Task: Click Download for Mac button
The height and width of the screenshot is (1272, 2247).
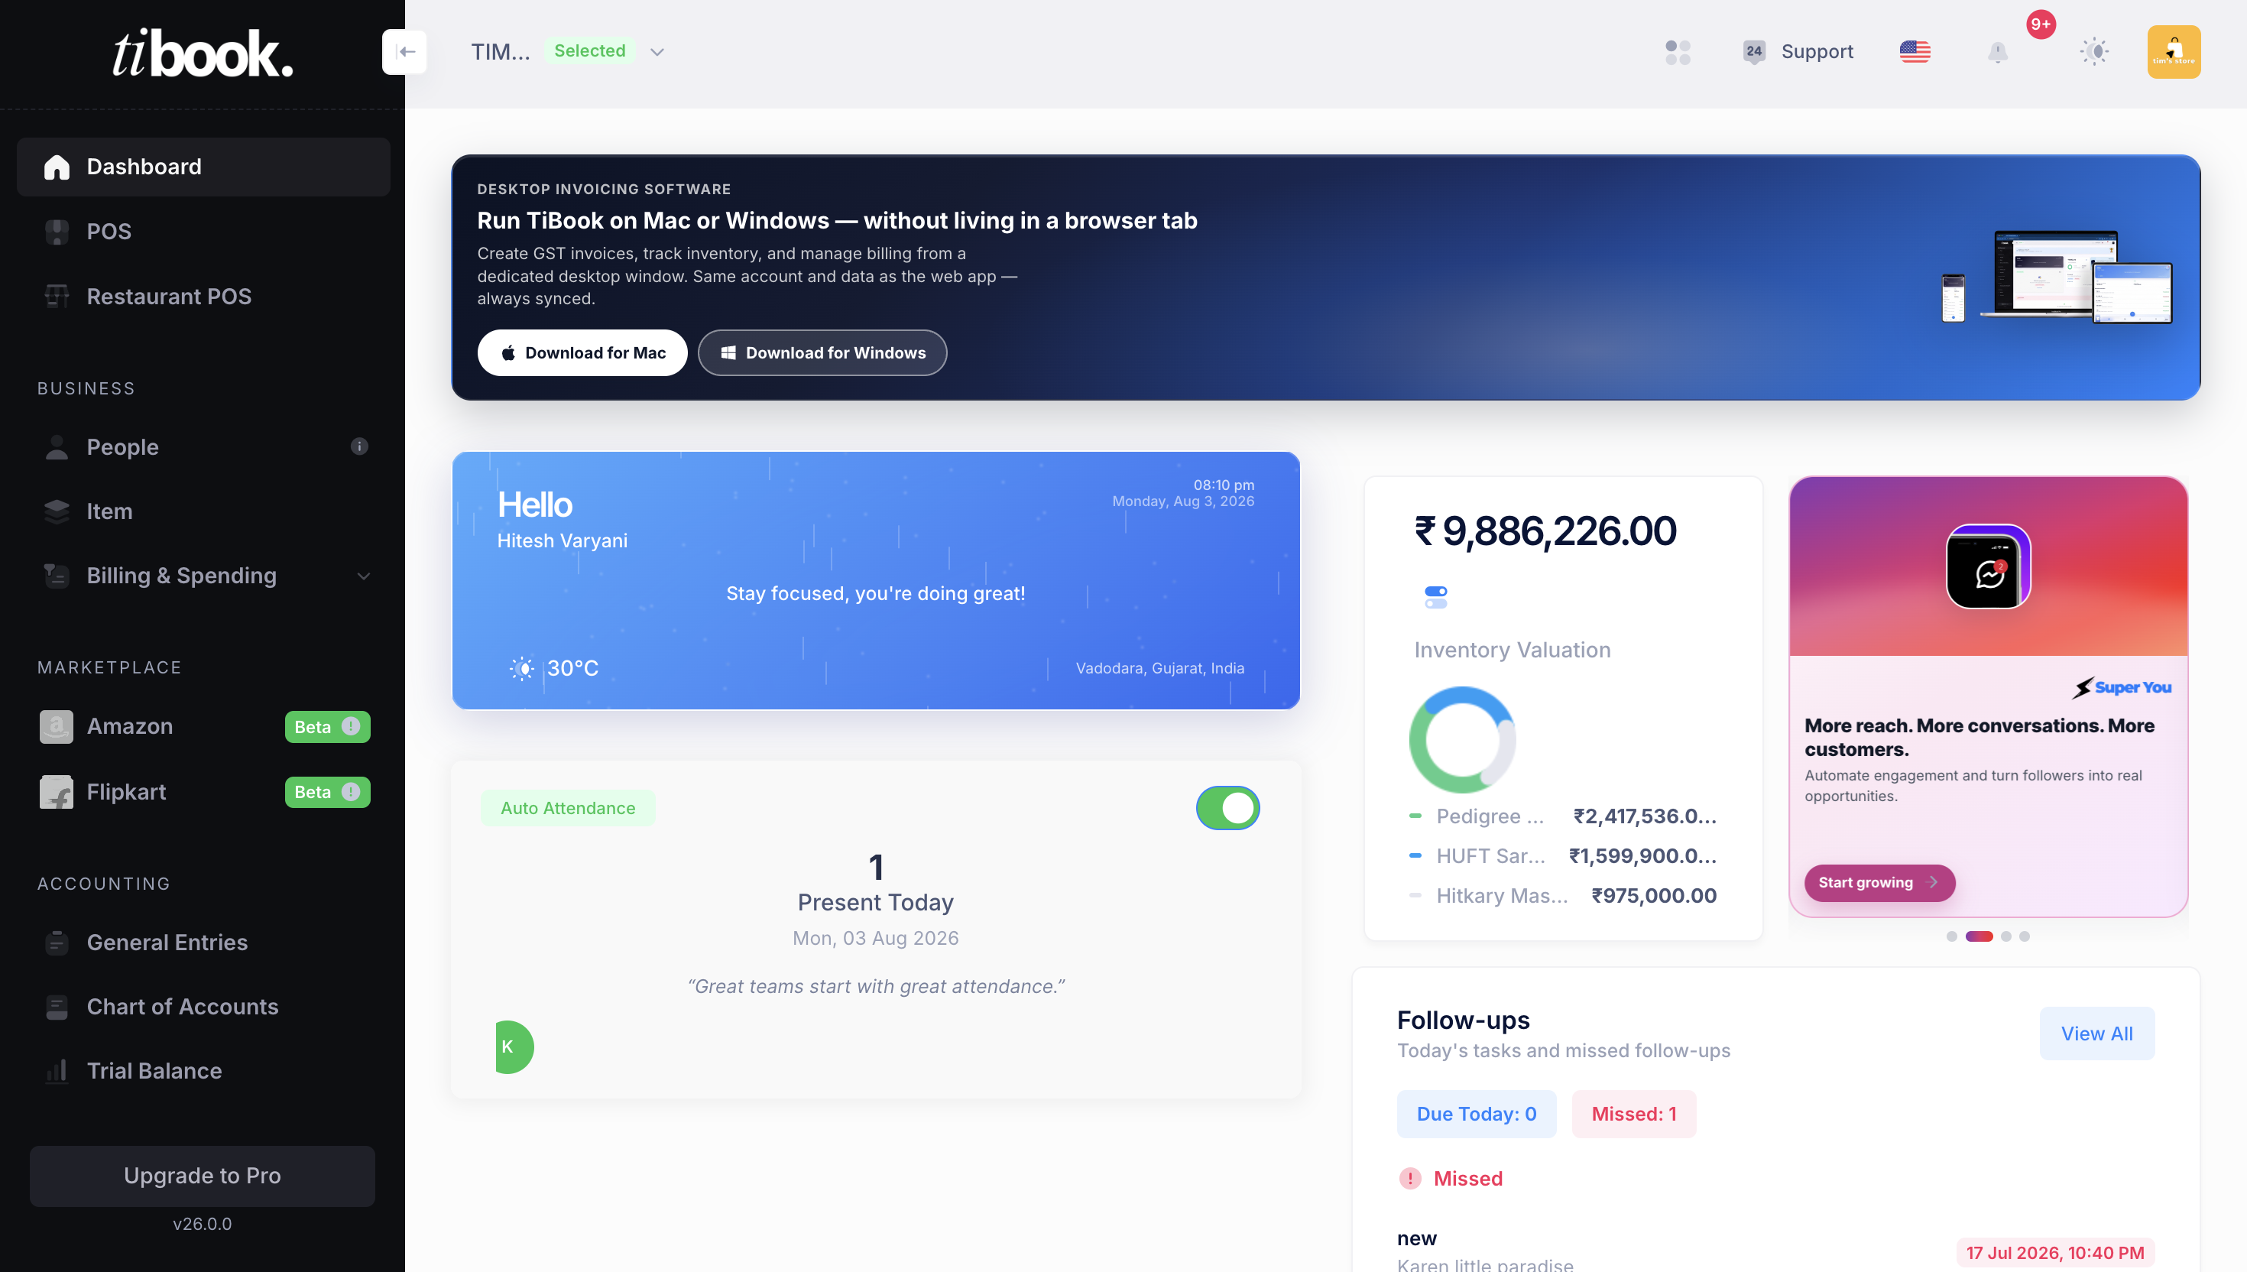Action: pos(582,353)
